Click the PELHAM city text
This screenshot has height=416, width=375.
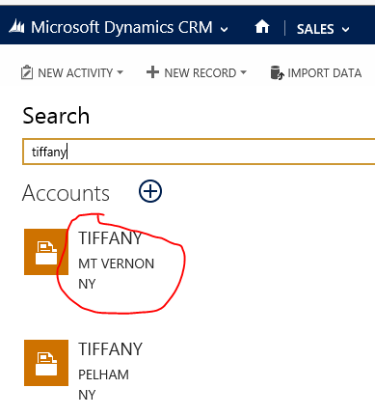tap(103, 374)
